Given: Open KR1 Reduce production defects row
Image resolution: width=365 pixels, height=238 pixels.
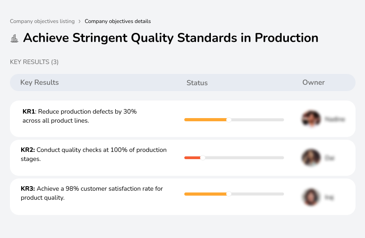Looking at the screenshot, I should (x=79, y=116).
